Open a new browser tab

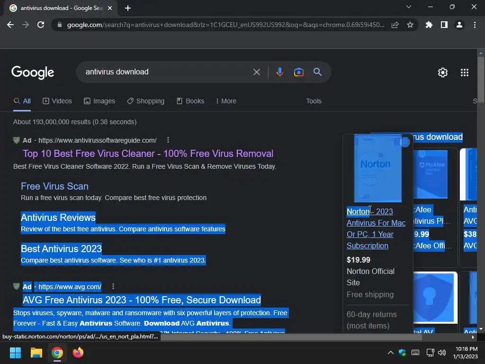click(128, 8)
